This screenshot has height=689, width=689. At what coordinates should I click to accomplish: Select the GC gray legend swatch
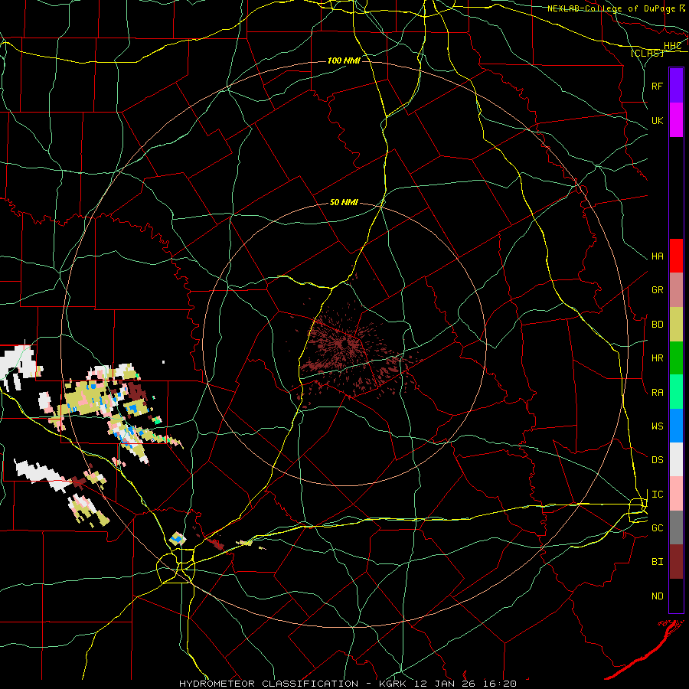(676, 527)
